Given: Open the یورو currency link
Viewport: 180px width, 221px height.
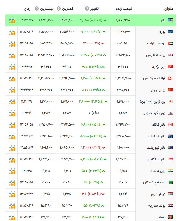Looking at the screenshot, I should pyautogui.click(x=163, y=32).
